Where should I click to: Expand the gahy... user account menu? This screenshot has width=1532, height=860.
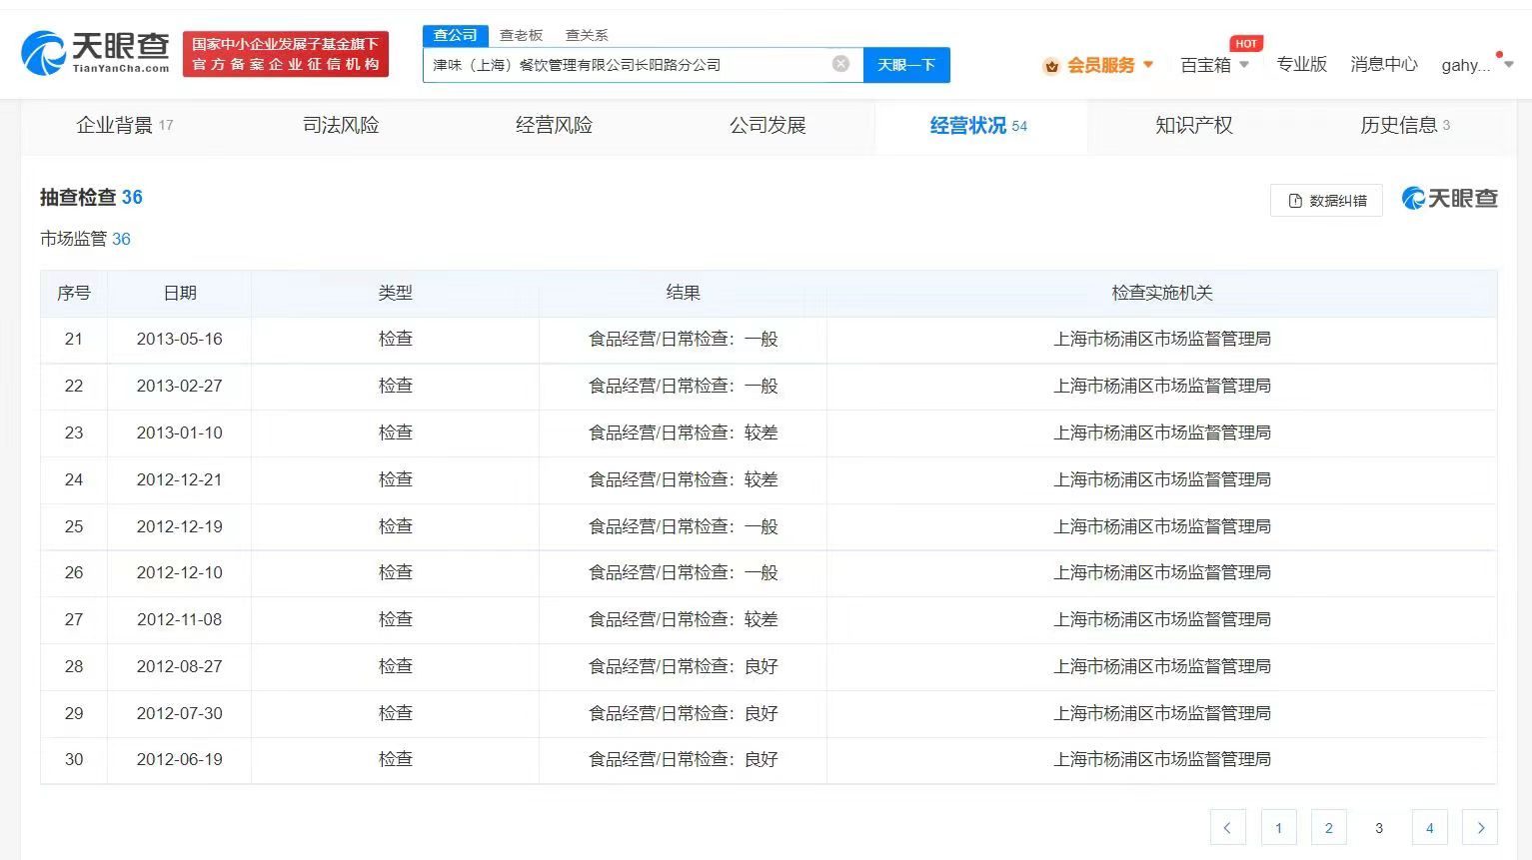coord(1477,65)
